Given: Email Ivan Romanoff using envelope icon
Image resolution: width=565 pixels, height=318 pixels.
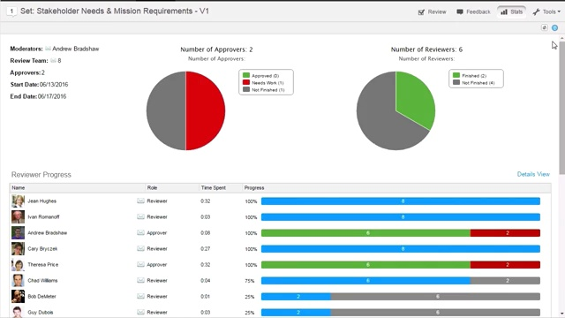Looking at the screenshot, I should [140, 216].
